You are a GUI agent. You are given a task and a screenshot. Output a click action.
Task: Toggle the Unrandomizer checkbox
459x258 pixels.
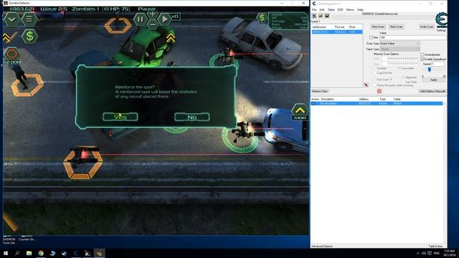[x=422, y=54]
